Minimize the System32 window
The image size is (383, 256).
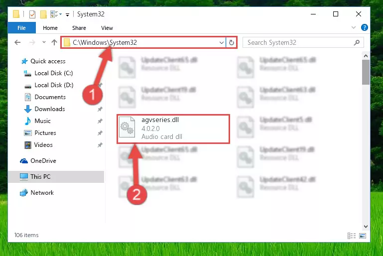tap(313, 14)
